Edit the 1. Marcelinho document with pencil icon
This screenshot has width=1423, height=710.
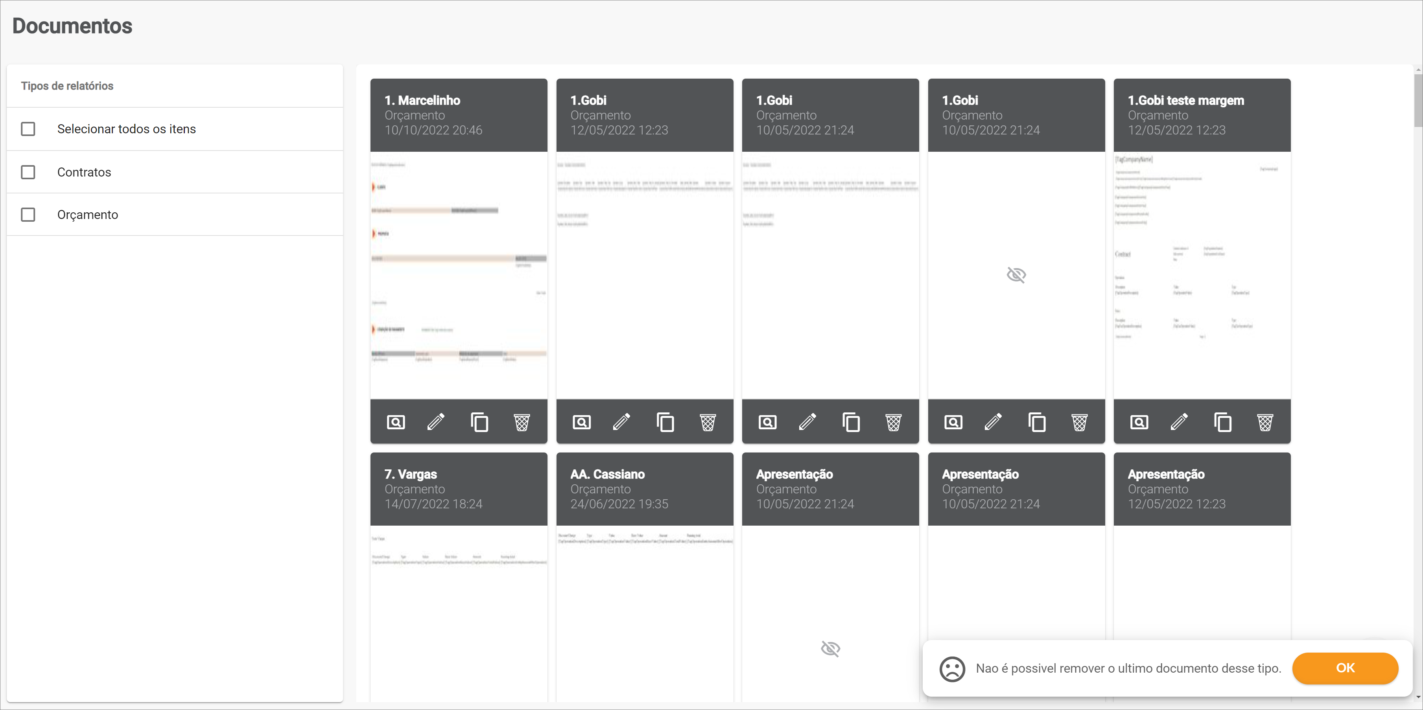(x=436, y=422)
